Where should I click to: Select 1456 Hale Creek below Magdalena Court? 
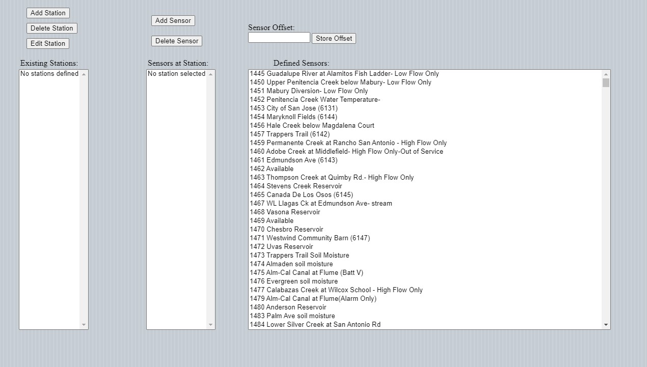(x=312, y=126)
